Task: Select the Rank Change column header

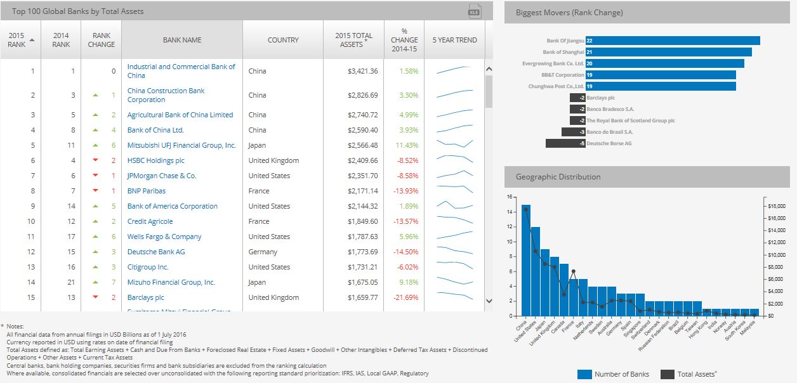Action: pos(102,40)
